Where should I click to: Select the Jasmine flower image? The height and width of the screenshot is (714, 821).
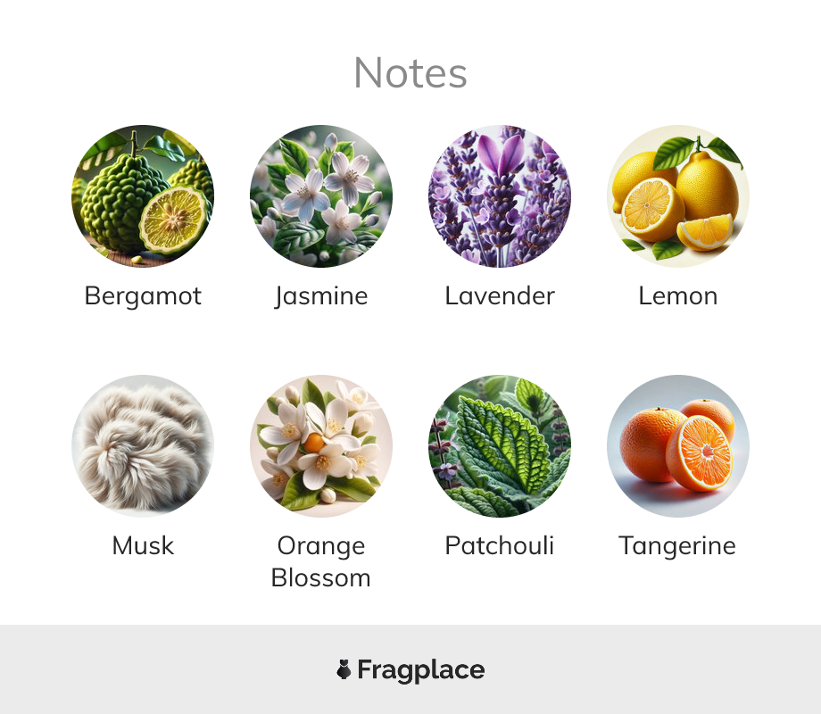coord(321,196)
